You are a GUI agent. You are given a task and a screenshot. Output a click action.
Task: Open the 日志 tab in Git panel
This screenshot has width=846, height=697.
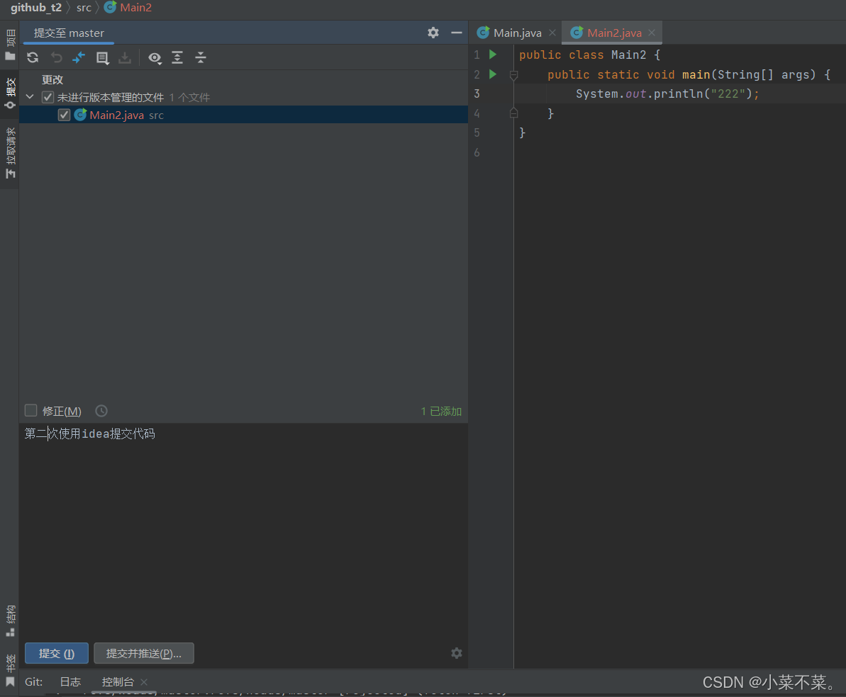[70, 681]
